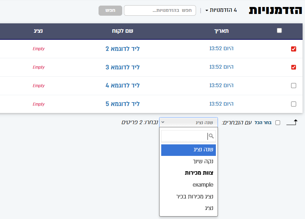Open the ליד לדוגמא 4 customer link

coord(123,86)
